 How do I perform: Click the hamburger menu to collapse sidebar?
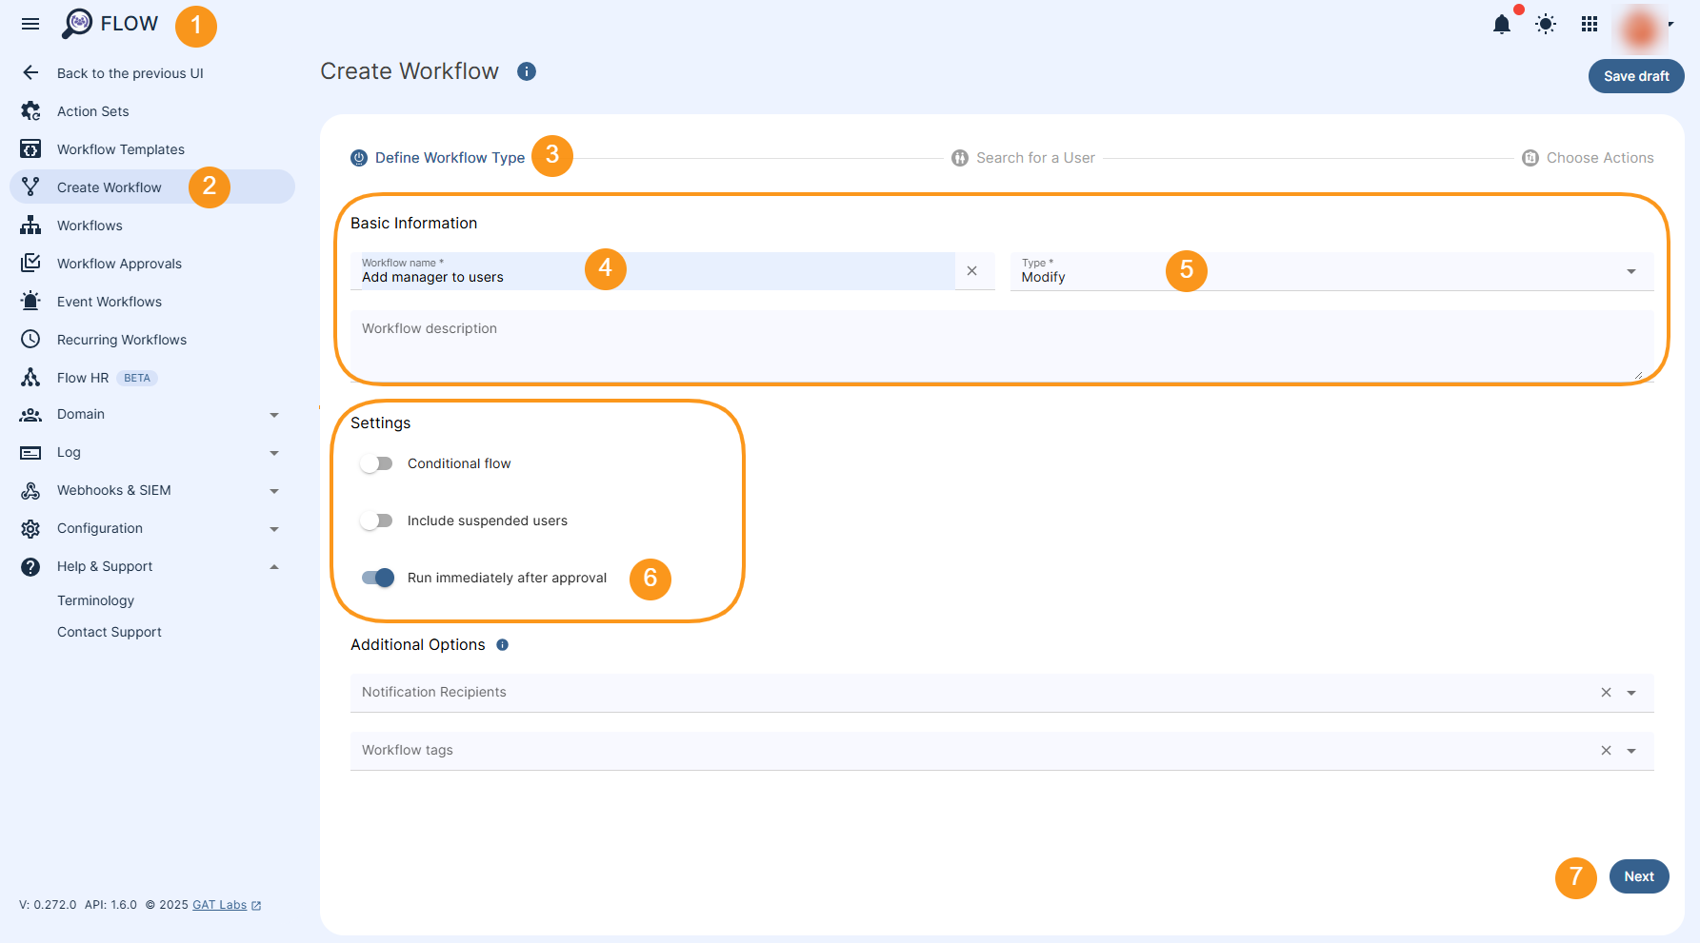coord(30,24)
